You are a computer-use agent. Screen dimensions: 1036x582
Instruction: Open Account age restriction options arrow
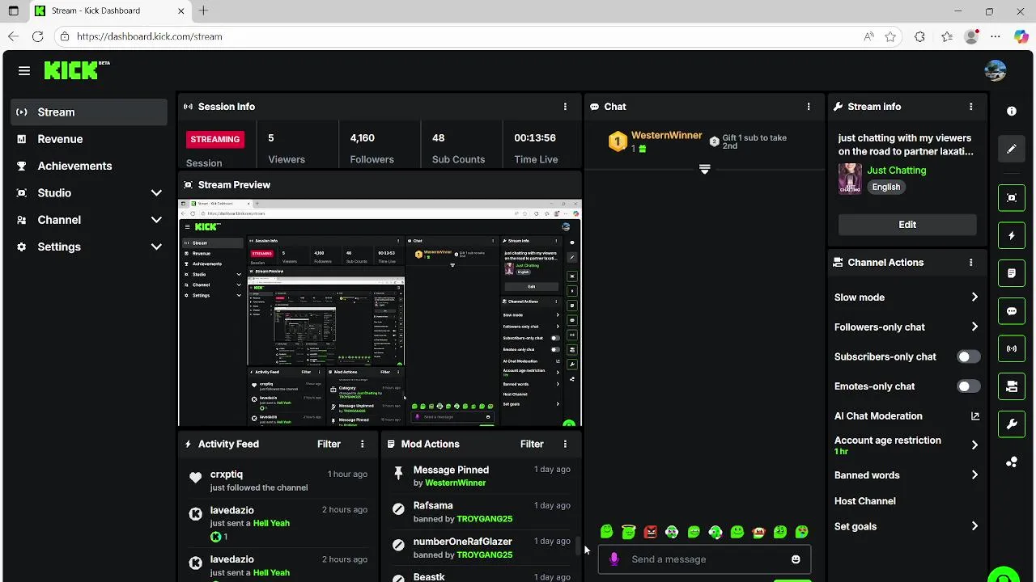click(x=974, y=445)
